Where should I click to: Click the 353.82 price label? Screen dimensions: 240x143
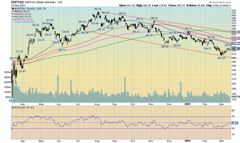36,25
